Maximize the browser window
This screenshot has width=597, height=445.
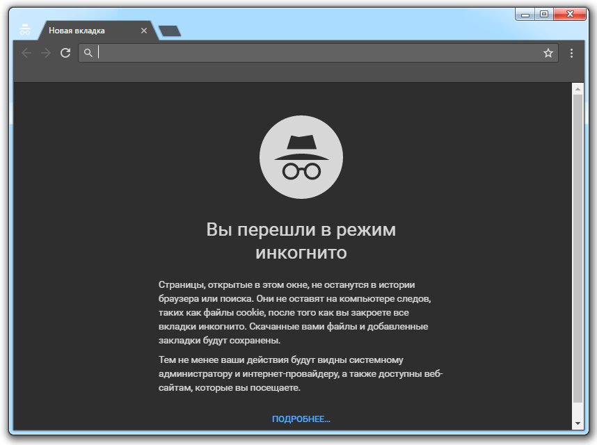(544, 15)
